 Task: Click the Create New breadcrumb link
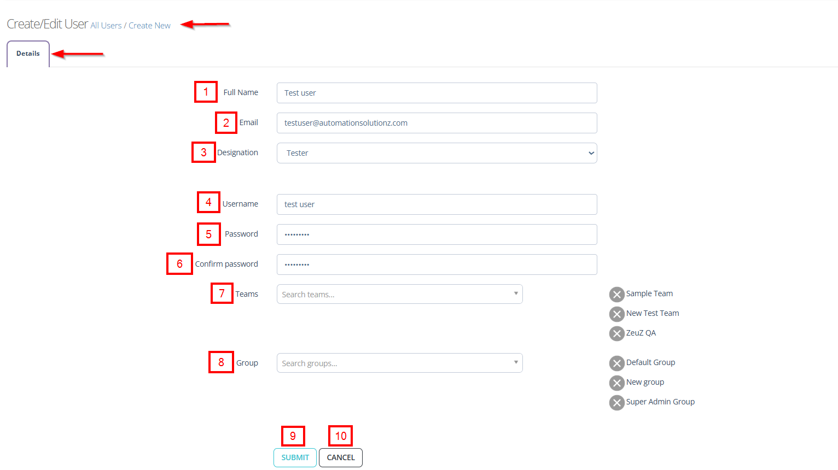149,26
